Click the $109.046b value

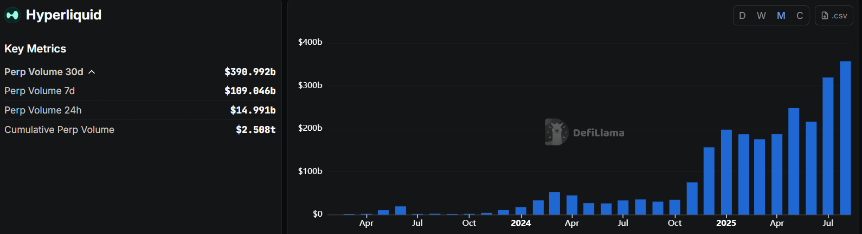point(250,91)
